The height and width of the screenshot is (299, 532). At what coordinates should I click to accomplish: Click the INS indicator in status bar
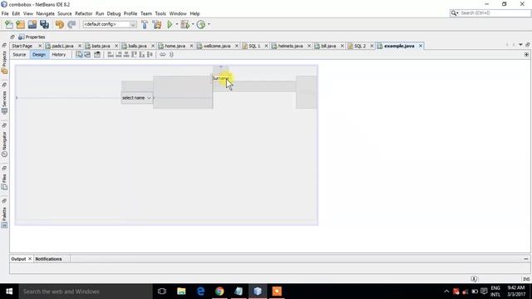tap(526, 279)
